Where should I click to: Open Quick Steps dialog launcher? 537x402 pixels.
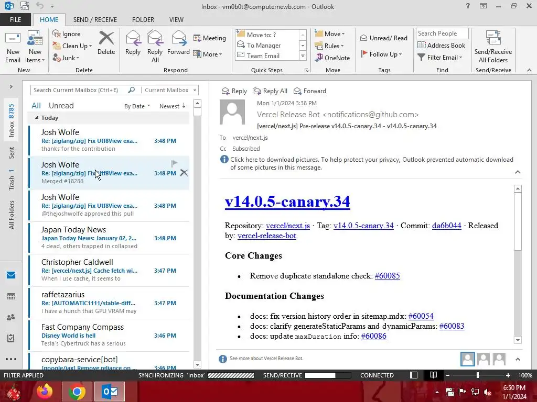(x=306, y=71)
